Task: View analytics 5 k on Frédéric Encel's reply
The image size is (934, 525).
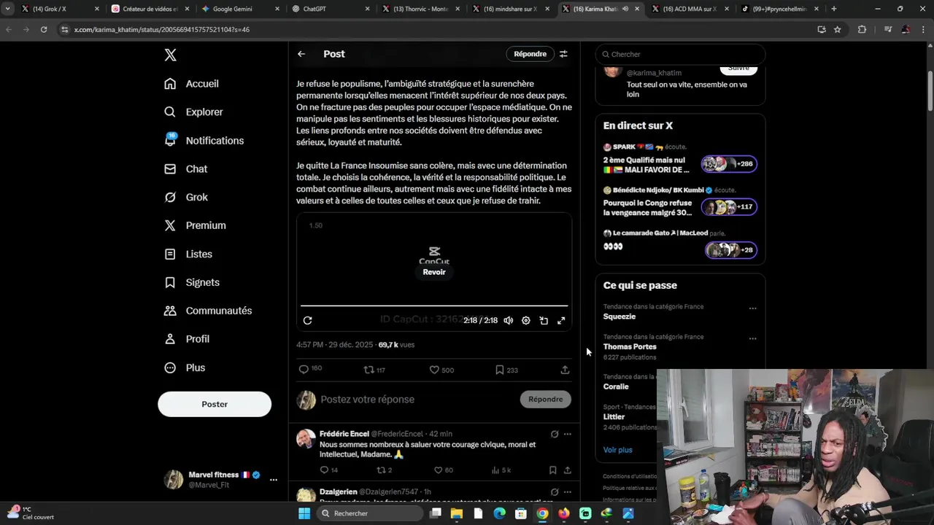Action: tap(501, 470)
